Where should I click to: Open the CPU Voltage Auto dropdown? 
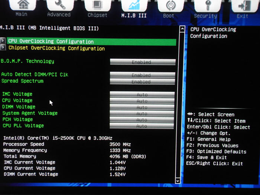click(x=142, y=101)
